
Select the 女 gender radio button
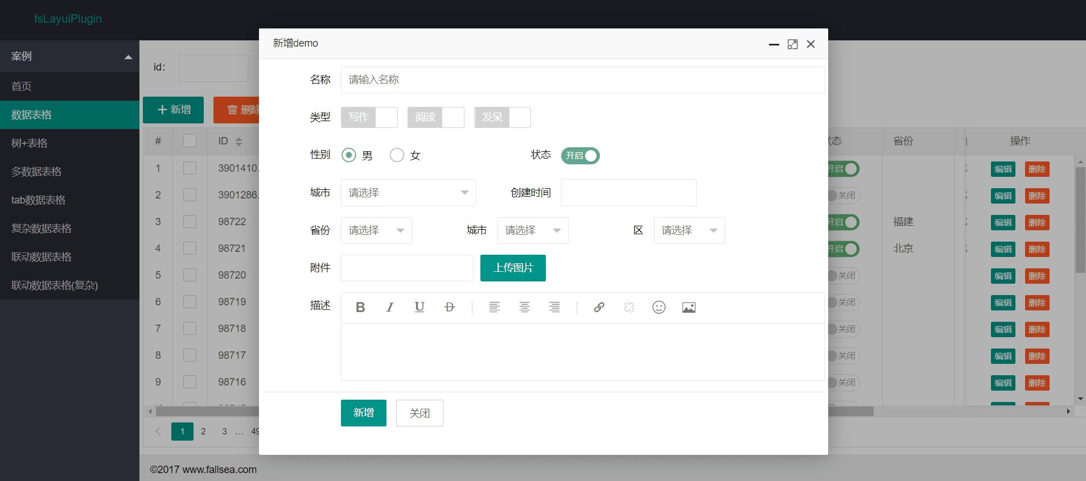pyautogui.click(x=397, y=155)
